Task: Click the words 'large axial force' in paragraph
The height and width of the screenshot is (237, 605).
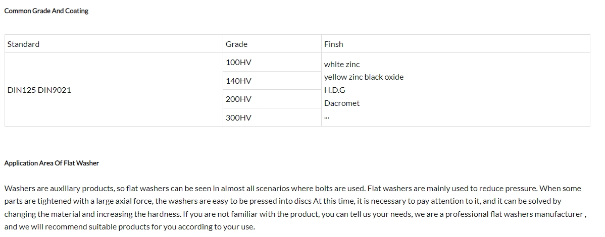Action: pos(124,201)
